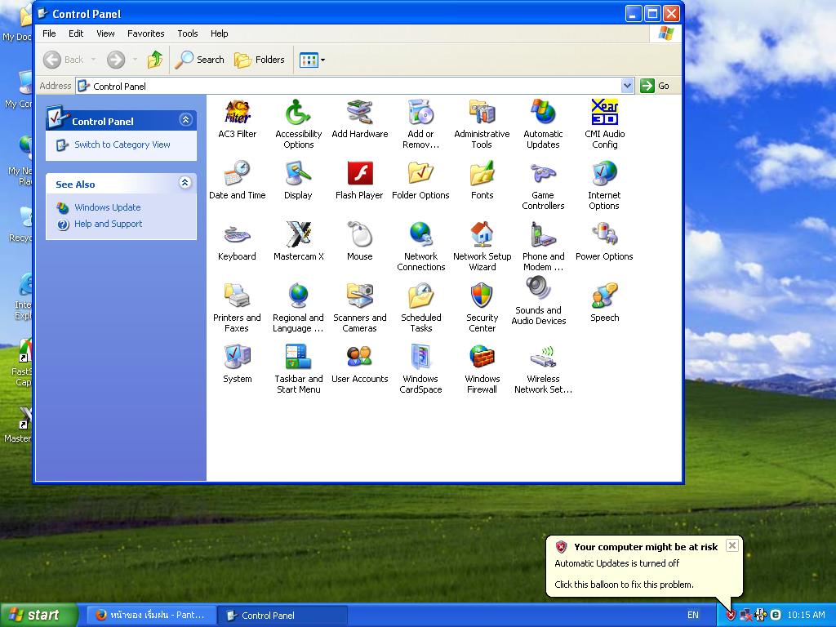Open the Favorites menu

(145, 33)
